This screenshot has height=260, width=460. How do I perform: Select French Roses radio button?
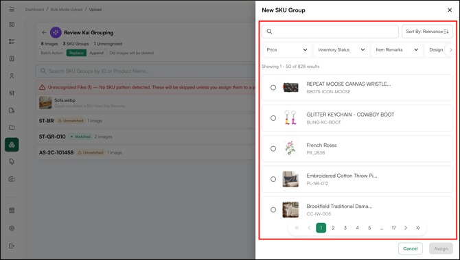pyautogui.click(x=273, y=149)
